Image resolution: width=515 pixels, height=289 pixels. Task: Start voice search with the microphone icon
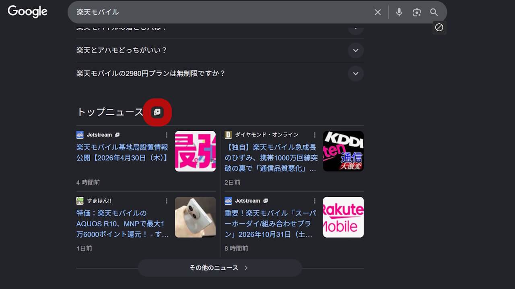(399, 12)
